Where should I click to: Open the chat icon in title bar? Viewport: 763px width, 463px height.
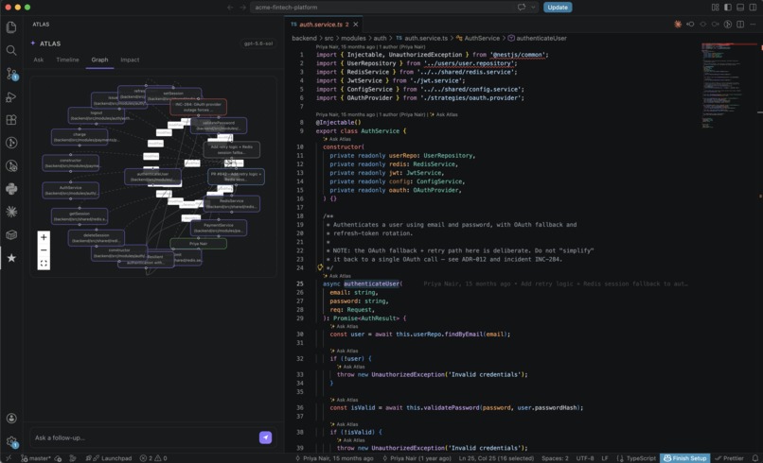[522, 8]
